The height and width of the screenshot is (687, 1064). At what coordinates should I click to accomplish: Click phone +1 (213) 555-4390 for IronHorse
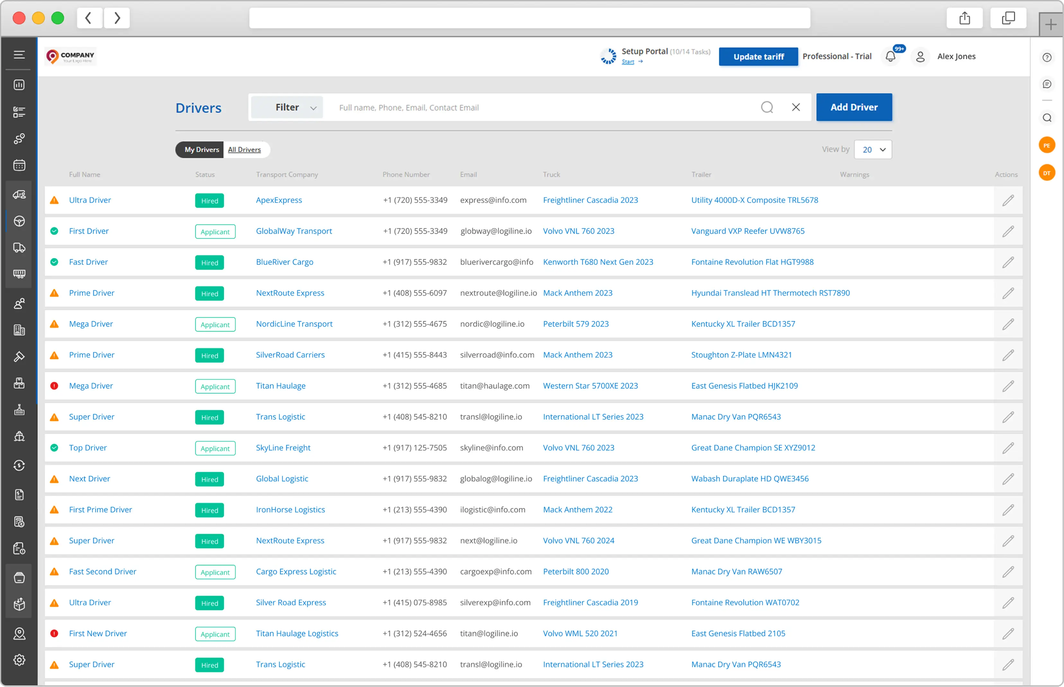(414, 509)
